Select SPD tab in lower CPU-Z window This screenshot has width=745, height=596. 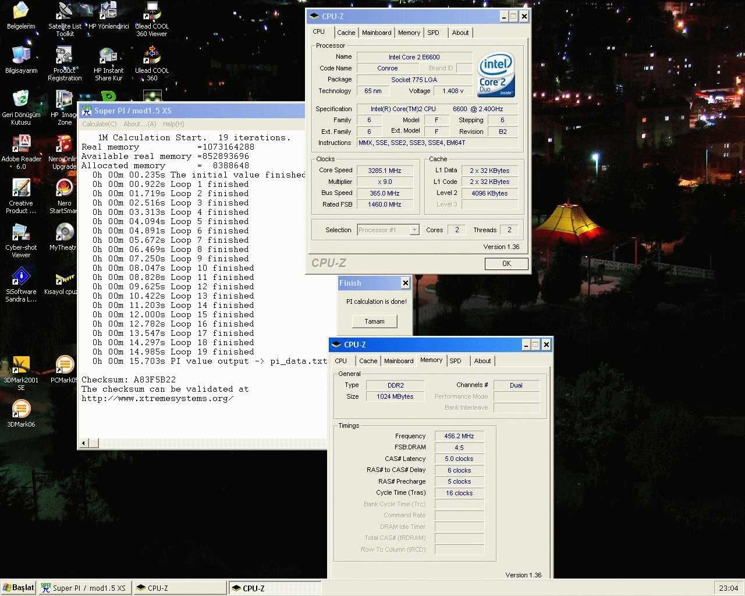[x=456, y=361]
